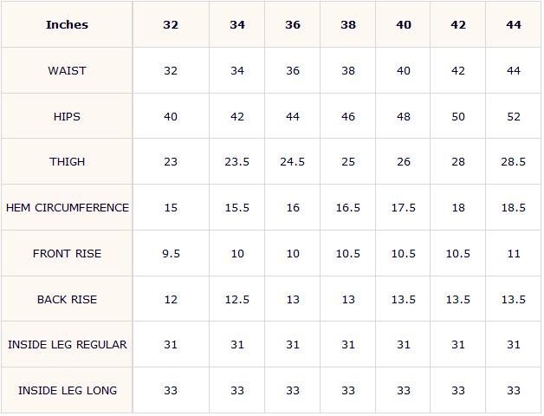Image resolution: width=544 pixels, height=416 pixels.
Task: Select the size 38 column header
Action: 348,24
